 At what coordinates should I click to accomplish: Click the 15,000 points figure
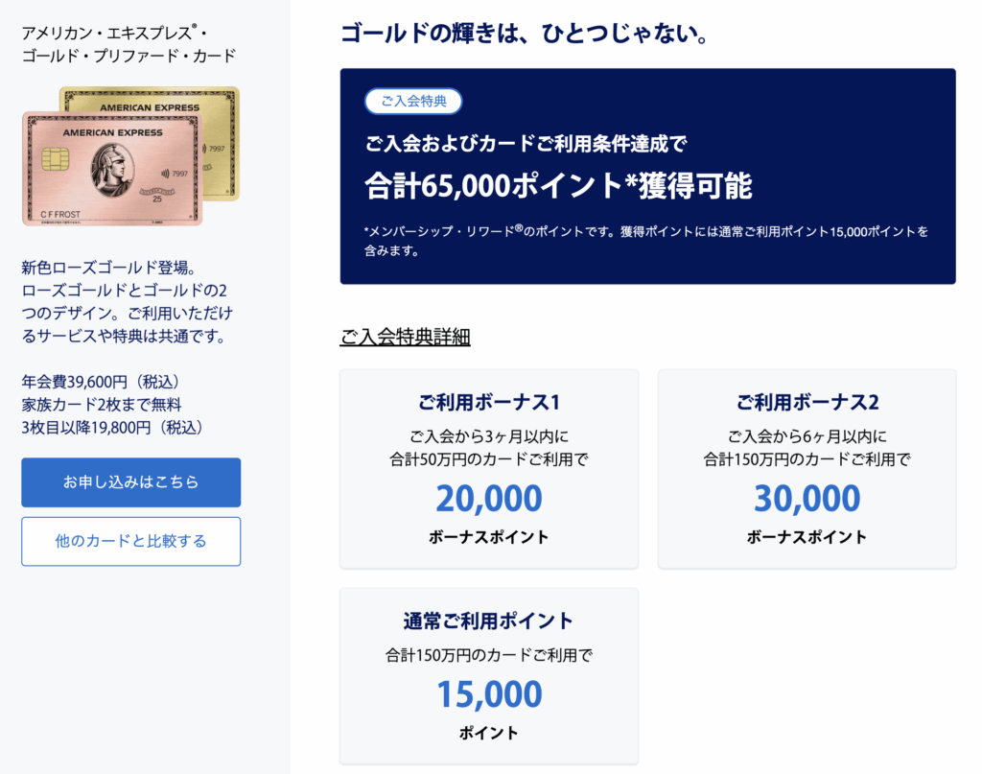pos(489,694)
